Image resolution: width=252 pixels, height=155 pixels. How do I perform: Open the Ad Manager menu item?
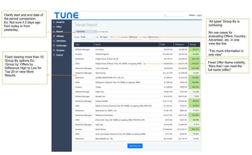click(x=61, y=46)
